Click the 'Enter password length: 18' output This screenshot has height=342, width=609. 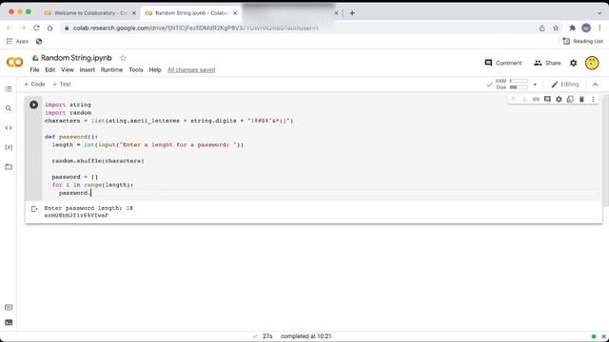88,208
